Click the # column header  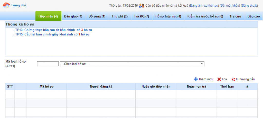(247, 86)
